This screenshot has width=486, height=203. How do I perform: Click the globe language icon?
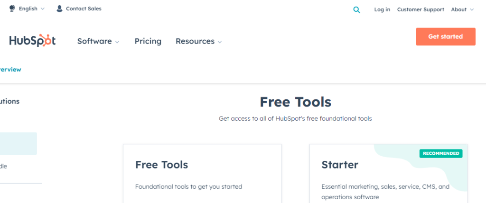tap(12, 9)
